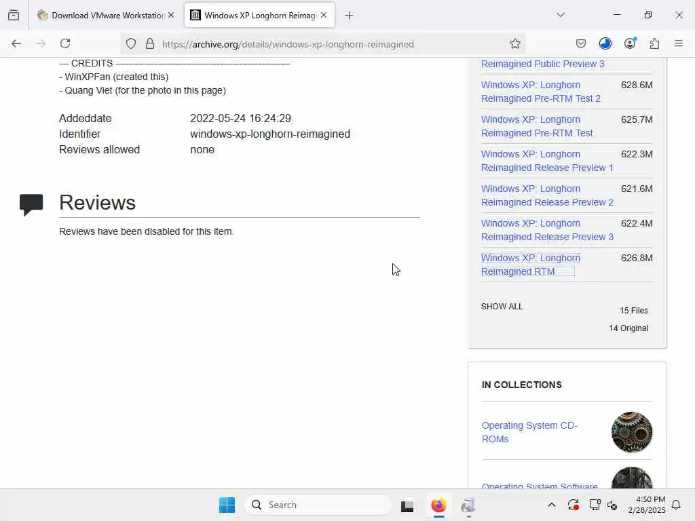Open a new tab
This screenshot has height=521, width=695.
350,16
